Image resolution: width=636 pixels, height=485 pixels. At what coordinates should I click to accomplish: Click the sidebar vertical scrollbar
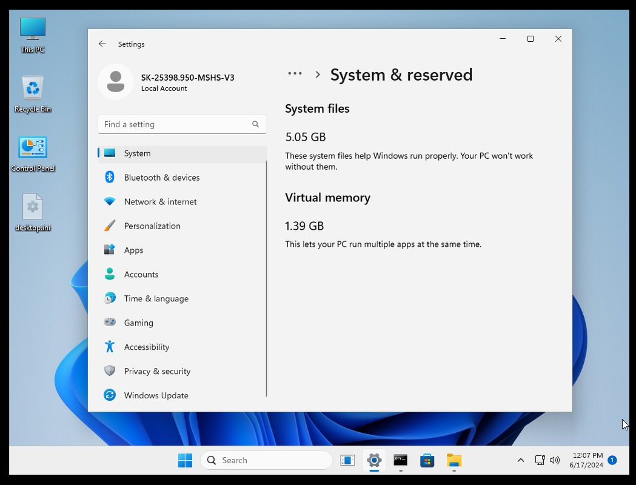click(x=267, y=279)
